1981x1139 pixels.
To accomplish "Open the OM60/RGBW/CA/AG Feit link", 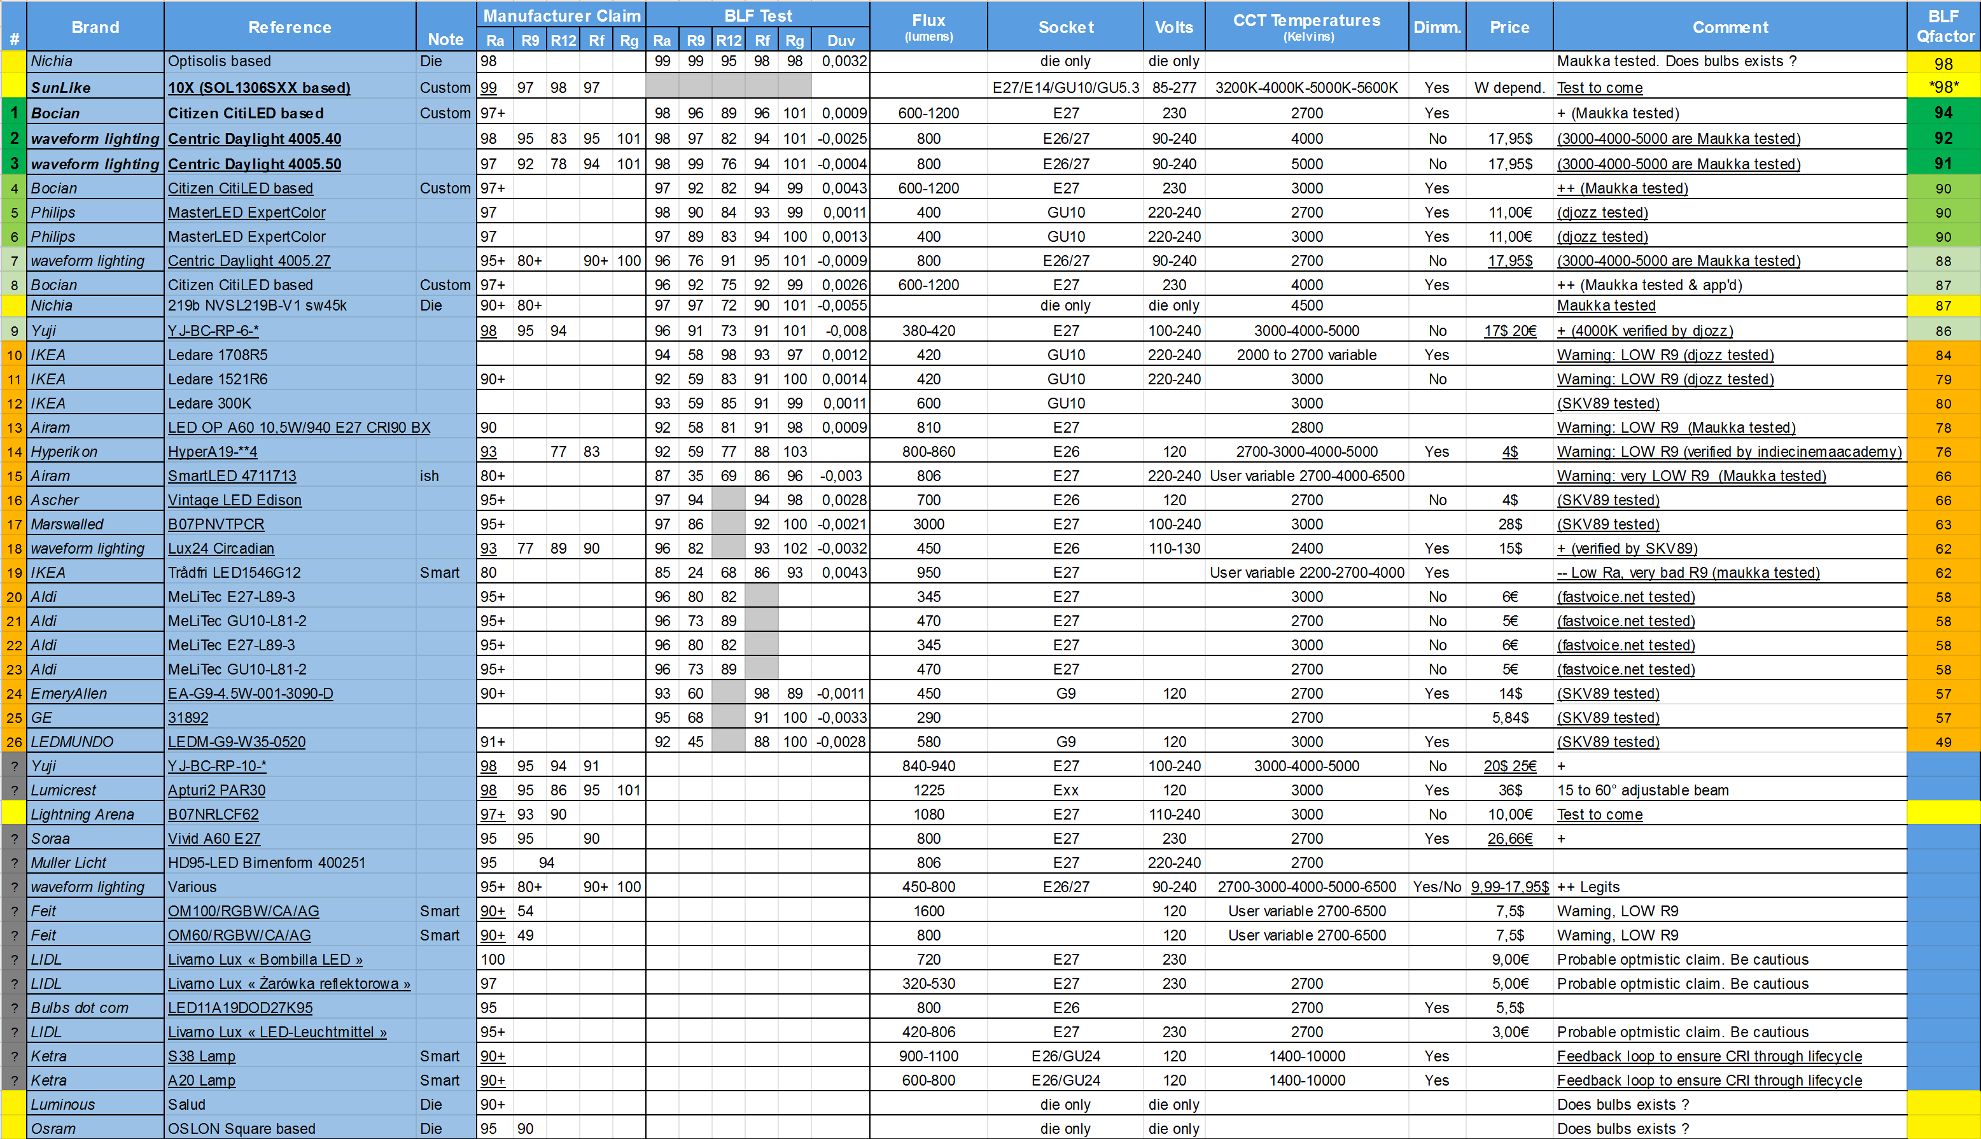I will [239, 935].
